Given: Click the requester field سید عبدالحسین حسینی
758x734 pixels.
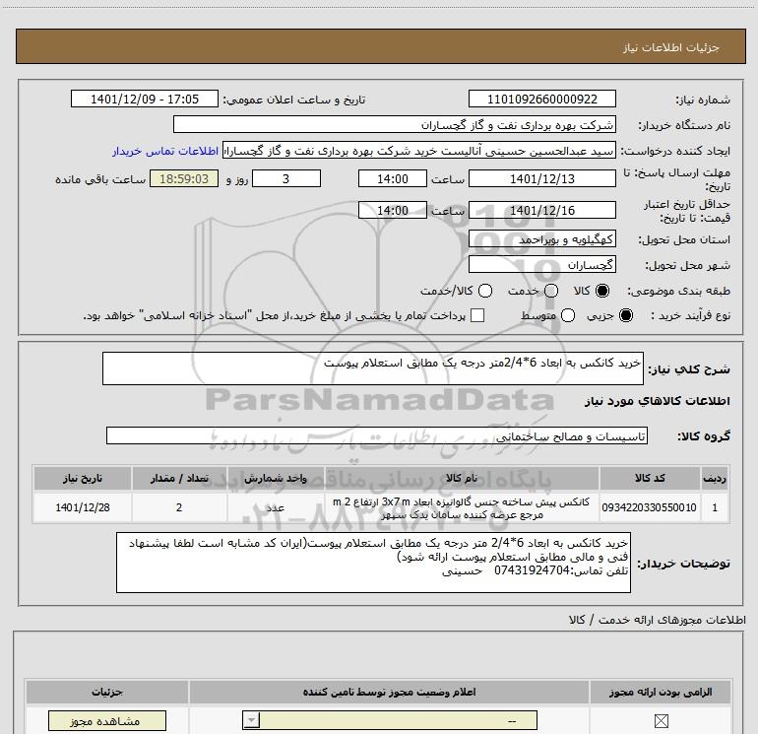Looking at the screenshot, I should coord(419,151).
